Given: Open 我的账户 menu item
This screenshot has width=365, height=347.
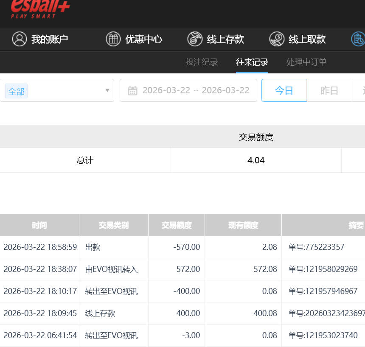Looking at the screenshot, I should point(49,39).
